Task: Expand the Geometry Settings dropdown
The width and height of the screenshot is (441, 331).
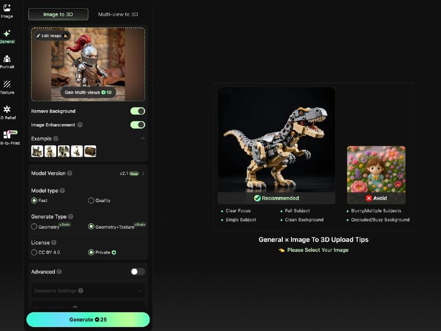Action: tap(88, 291)
